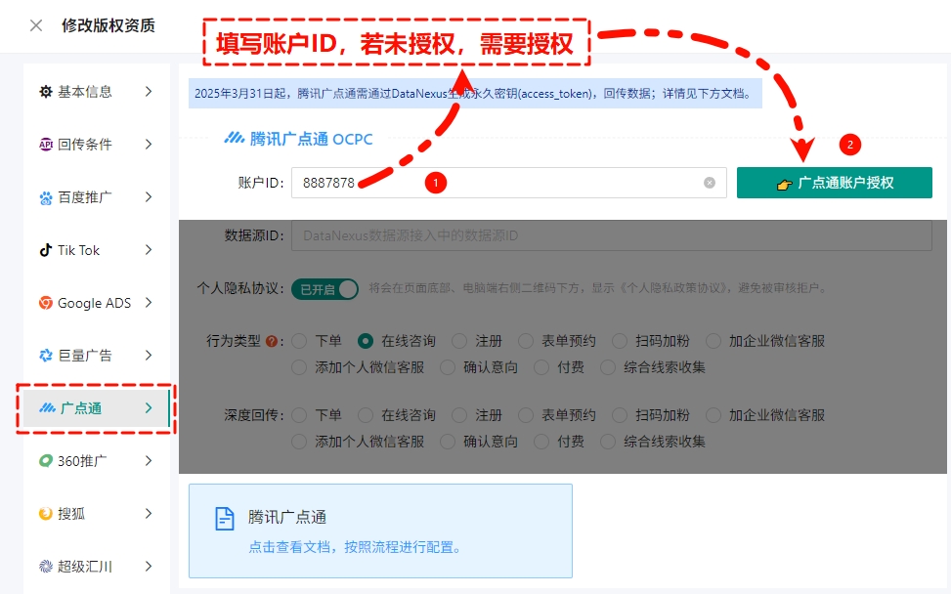
Task: Select 下单 radio under 行为类型
Action: (x=299, y=341)
